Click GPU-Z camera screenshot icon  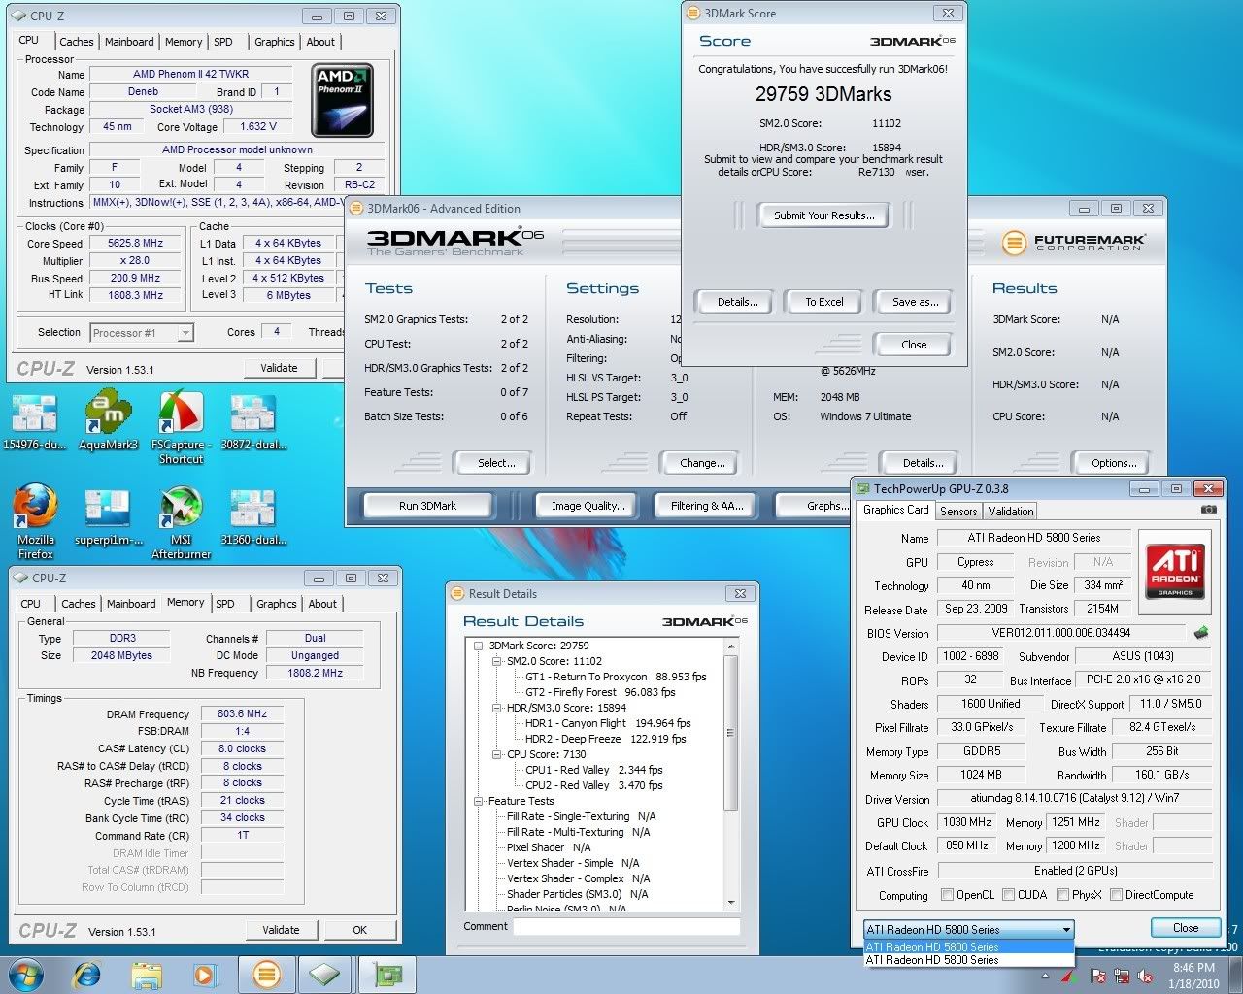[1208, 510]
